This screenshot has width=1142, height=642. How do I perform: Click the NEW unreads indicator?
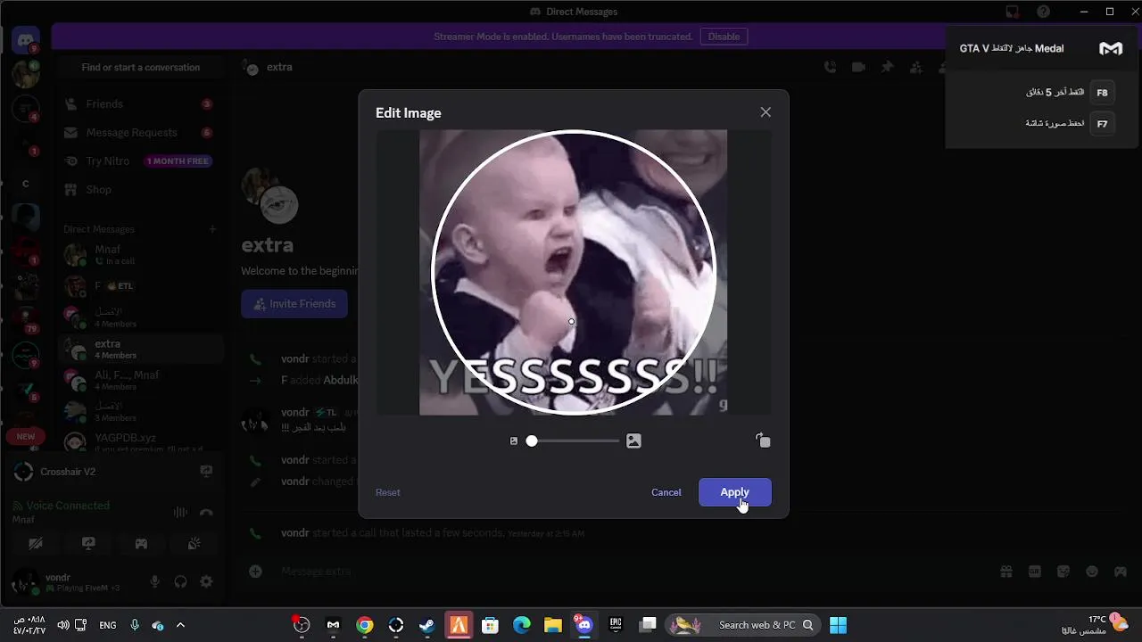(x=25, y=437)
